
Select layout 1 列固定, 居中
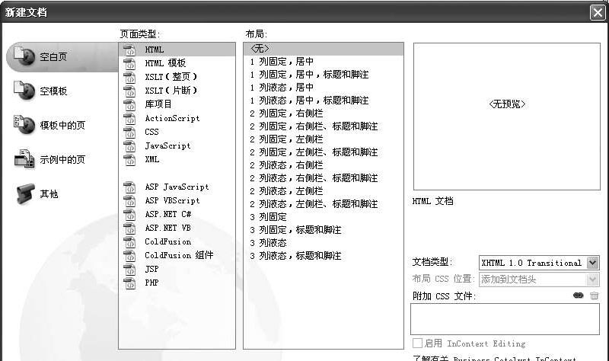[x=281, y=62]
